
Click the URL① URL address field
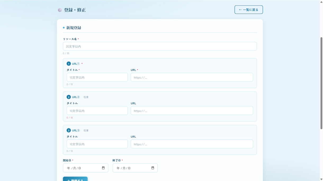pos(192,77)
